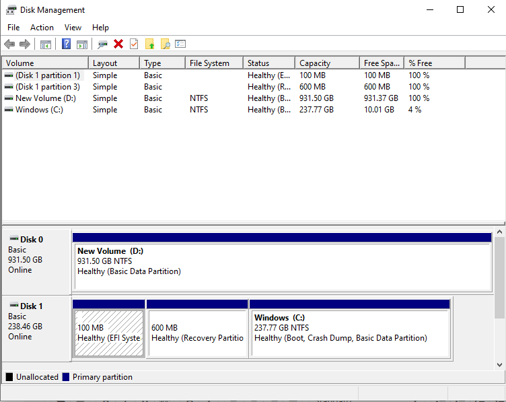This screenshot has width=506, height=402.
Task: Select New Volume (D:) partition block
Action: point(282,262)
